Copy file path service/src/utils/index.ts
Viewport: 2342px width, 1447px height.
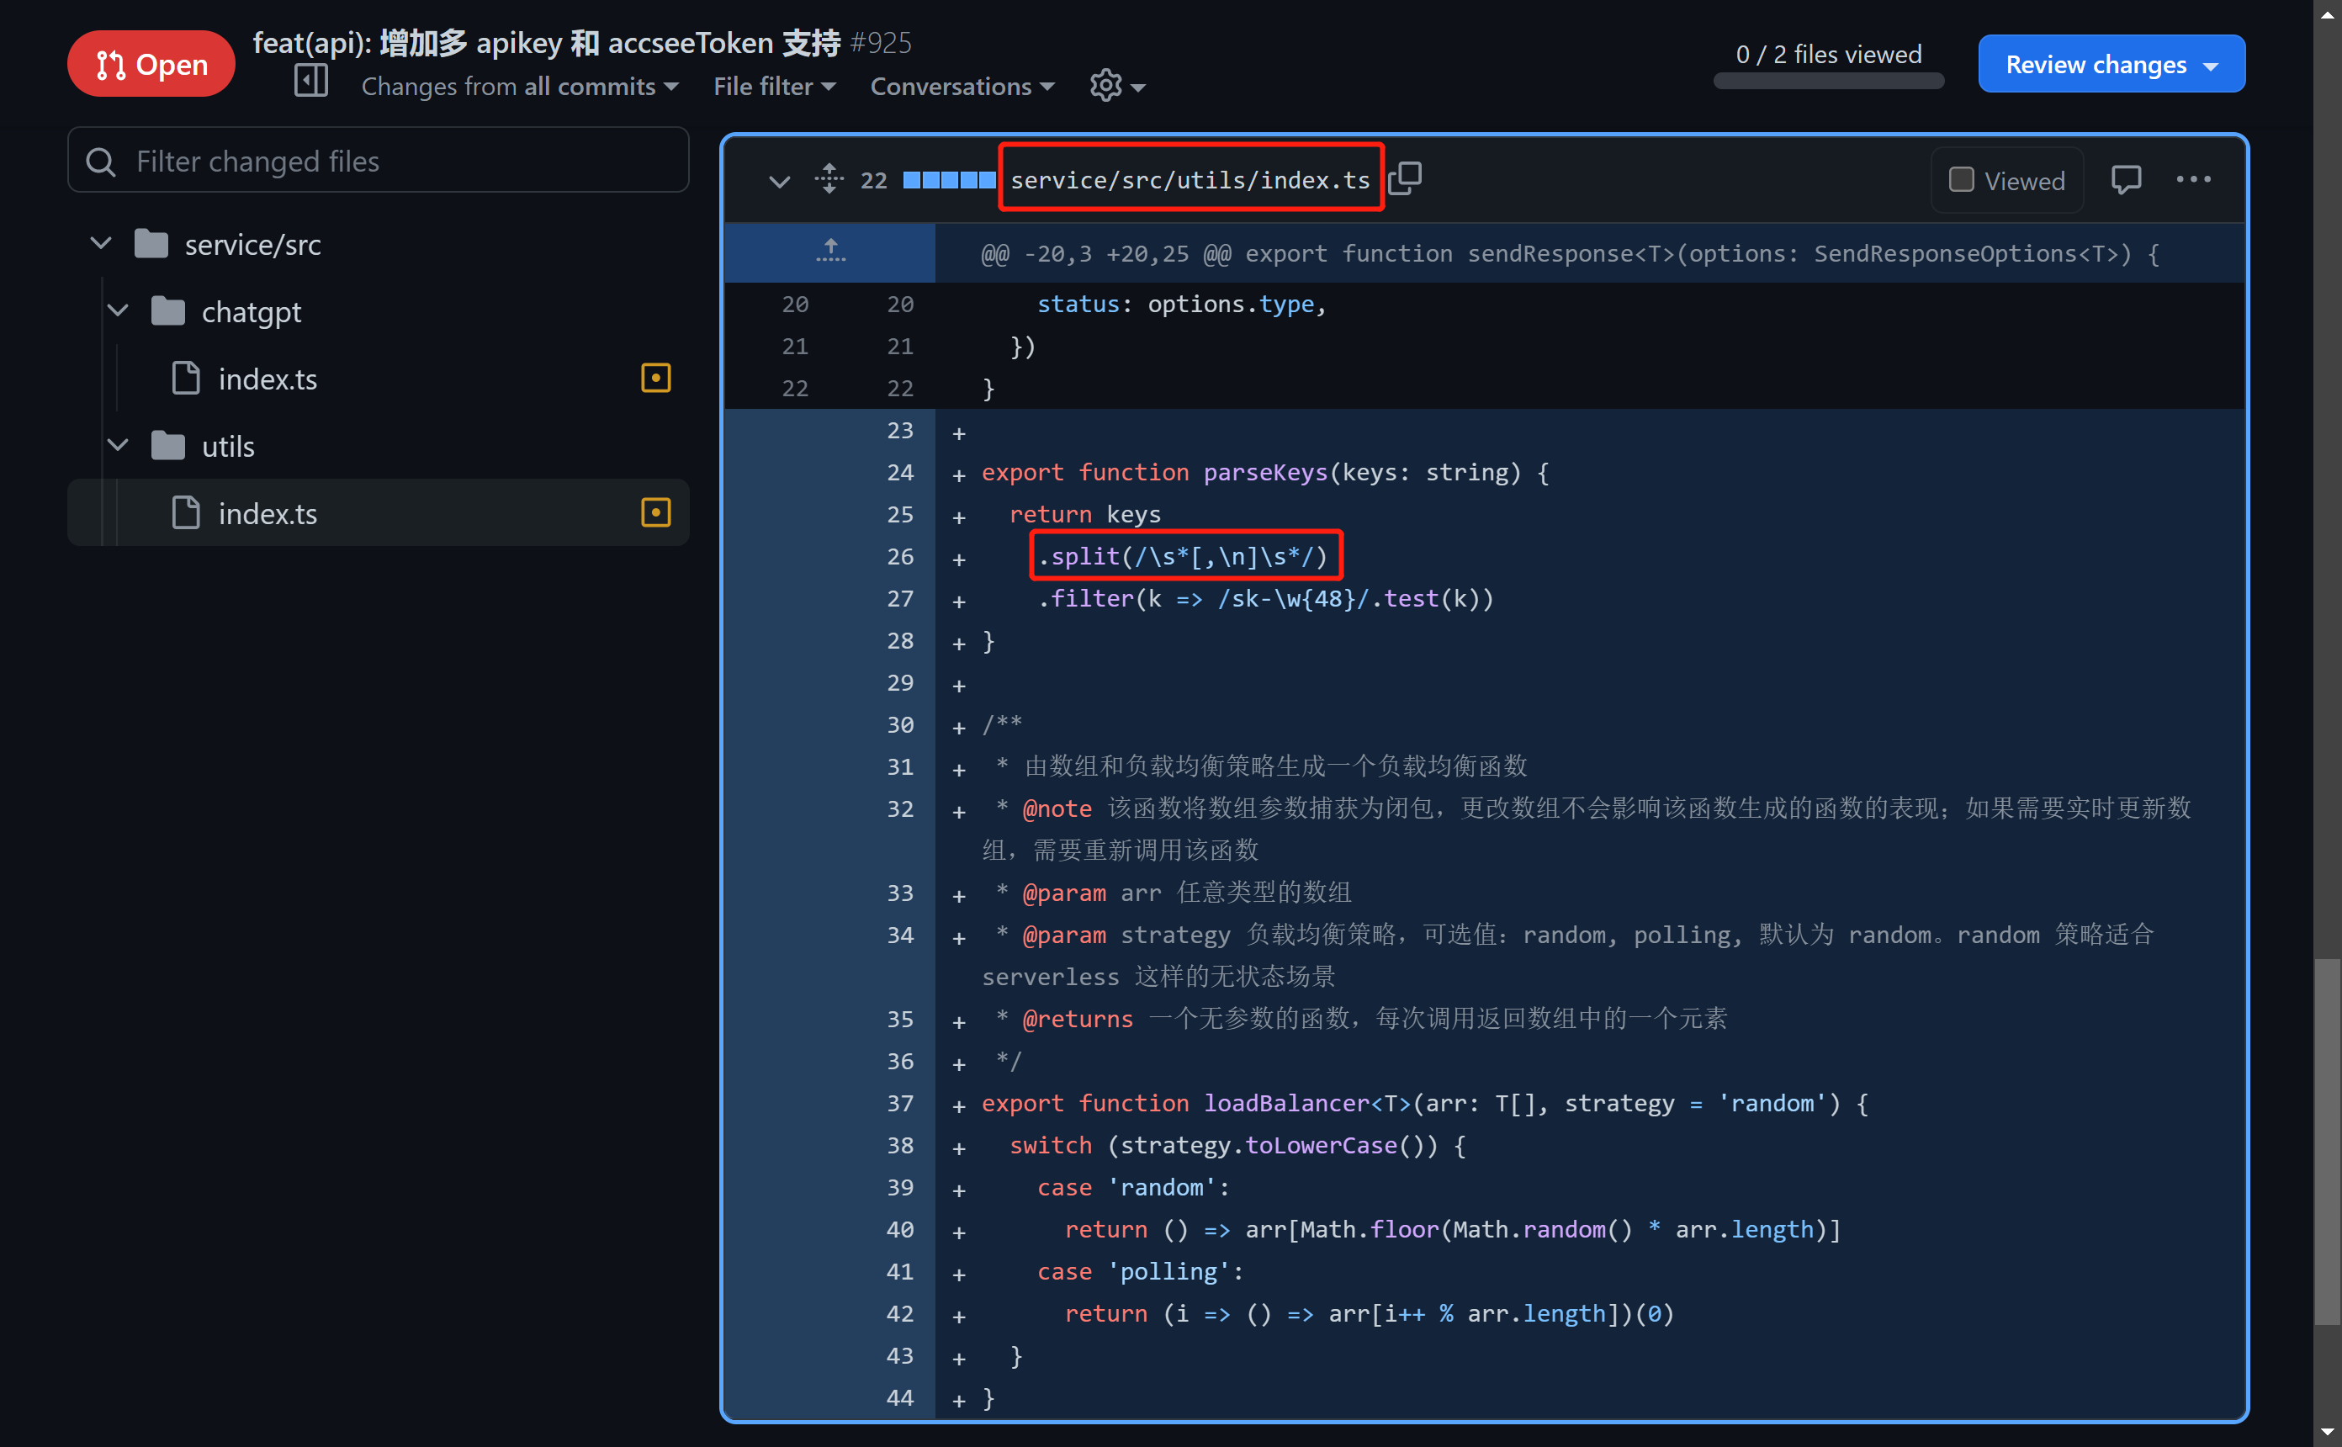[1404, 179]
